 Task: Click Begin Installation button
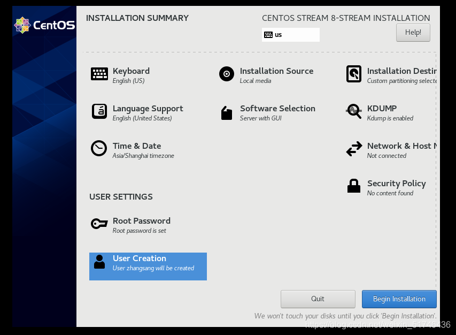click(x=399, y=299)
